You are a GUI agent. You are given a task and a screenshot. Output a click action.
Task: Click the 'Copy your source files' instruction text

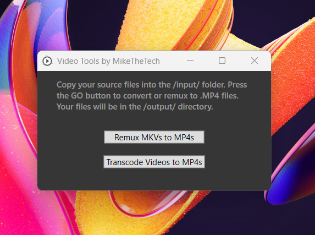(x=152, y=96)
